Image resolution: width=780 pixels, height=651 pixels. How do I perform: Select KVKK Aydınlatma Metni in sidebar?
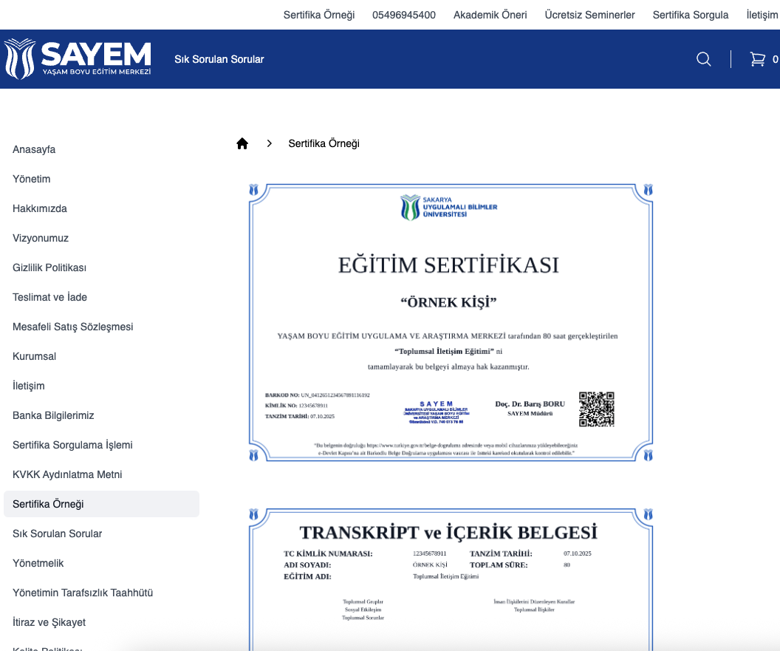coord(67,474)
